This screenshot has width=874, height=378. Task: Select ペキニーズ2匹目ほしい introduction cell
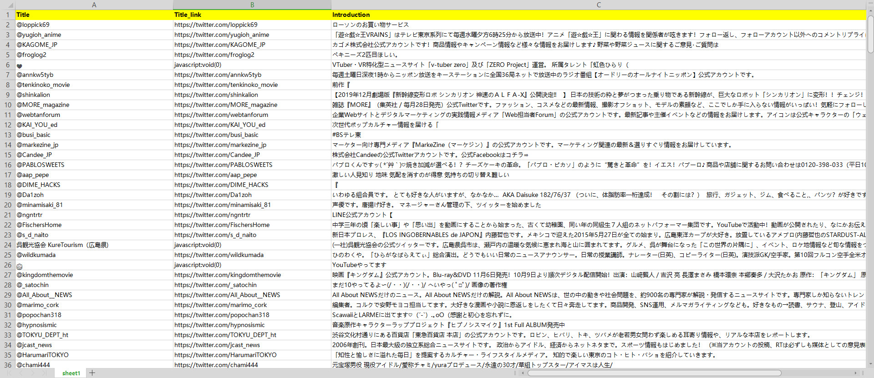(599, 55)
